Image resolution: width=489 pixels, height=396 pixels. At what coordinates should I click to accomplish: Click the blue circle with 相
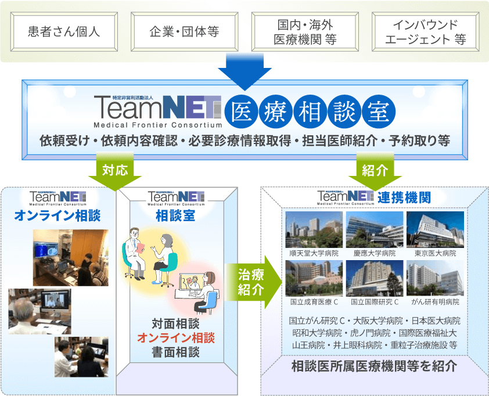point(310,111)
